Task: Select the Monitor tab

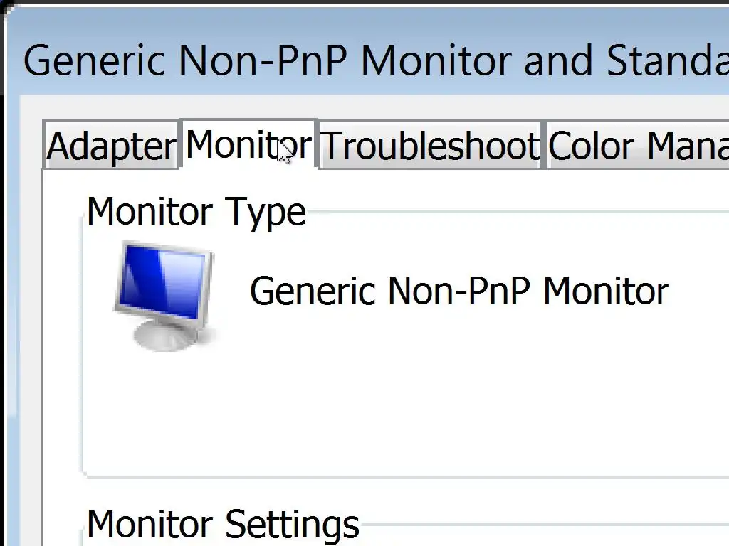Action: click(248, 144)
